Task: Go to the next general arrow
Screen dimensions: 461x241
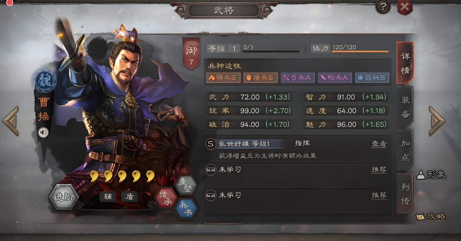Action: (x=437, y=121)
